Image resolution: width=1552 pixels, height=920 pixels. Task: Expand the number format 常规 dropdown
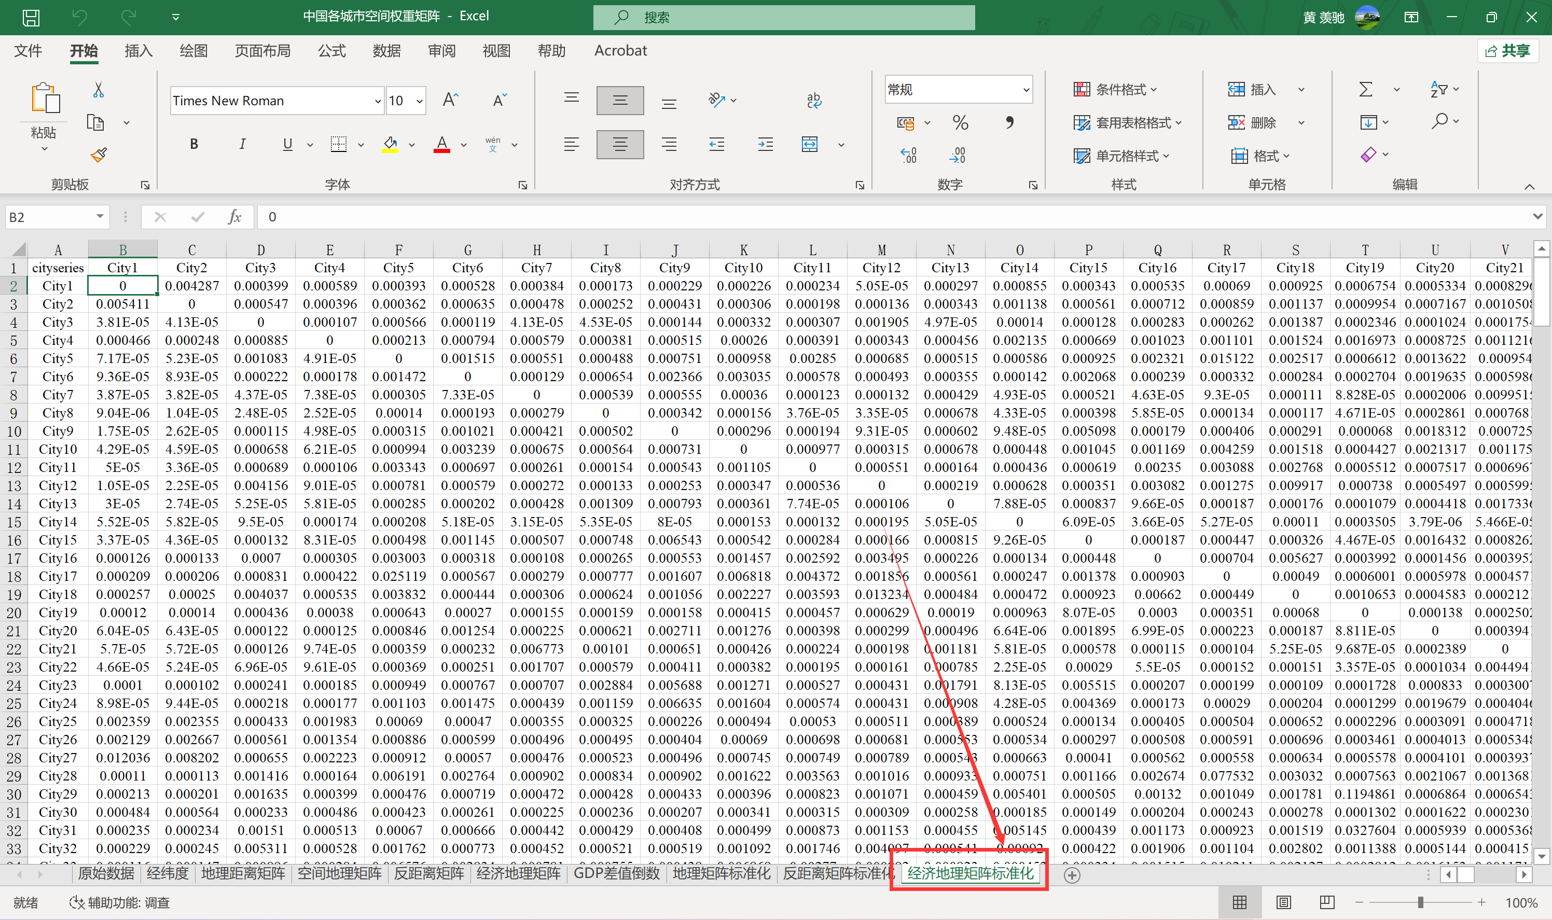1026,90
